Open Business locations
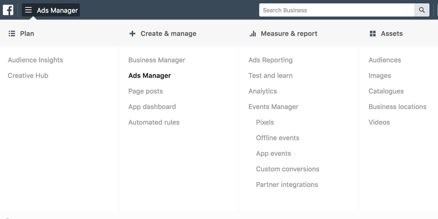Viewport: 438px width, 219px height. point(397,107)
